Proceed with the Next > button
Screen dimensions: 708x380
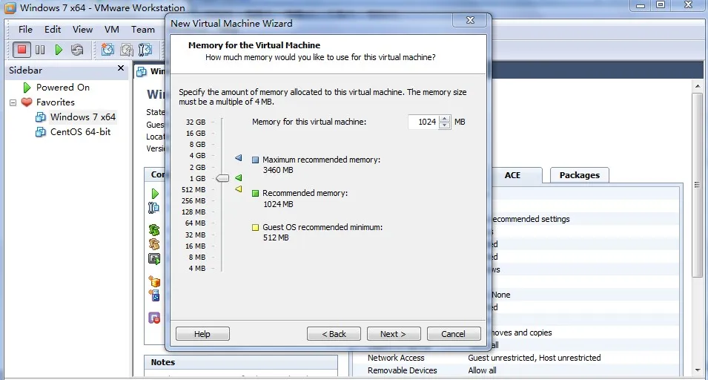coord(394,334)
